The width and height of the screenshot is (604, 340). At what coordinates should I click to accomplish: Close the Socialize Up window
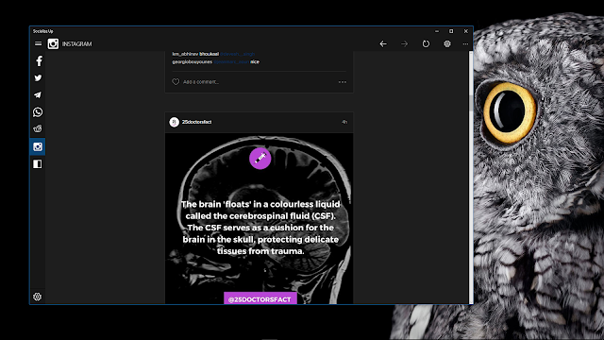pyautogui.click(x=465, y=31)
